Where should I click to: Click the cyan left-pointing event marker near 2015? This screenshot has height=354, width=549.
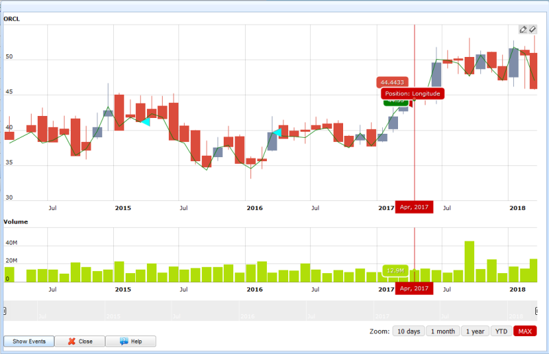click(x=145, y=121)
